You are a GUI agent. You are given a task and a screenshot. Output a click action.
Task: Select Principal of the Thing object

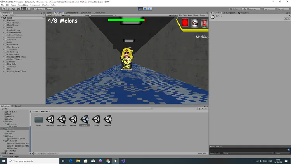(x=16, y=57)
